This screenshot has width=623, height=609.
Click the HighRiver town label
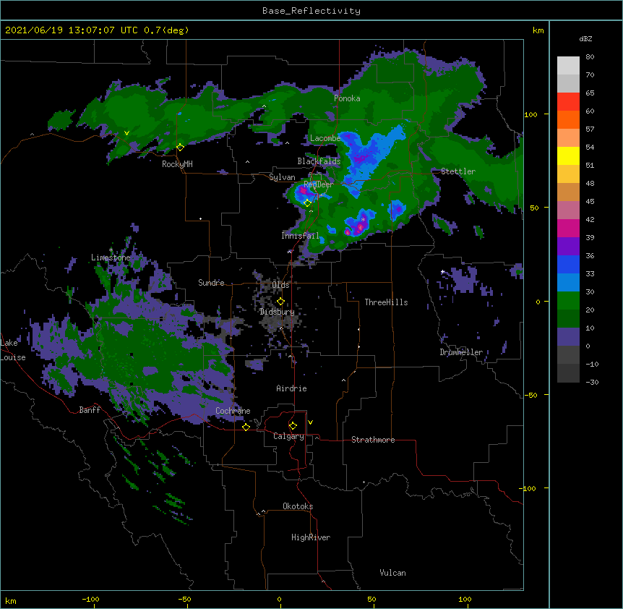click(x=311, y=537)
